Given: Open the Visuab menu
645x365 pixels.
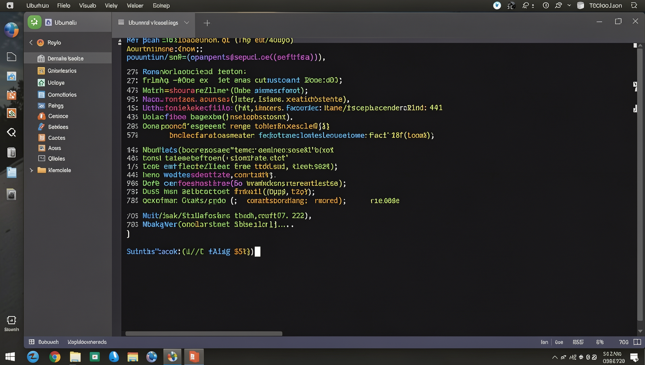Looking at the screenshot, I should pos(87,6).
